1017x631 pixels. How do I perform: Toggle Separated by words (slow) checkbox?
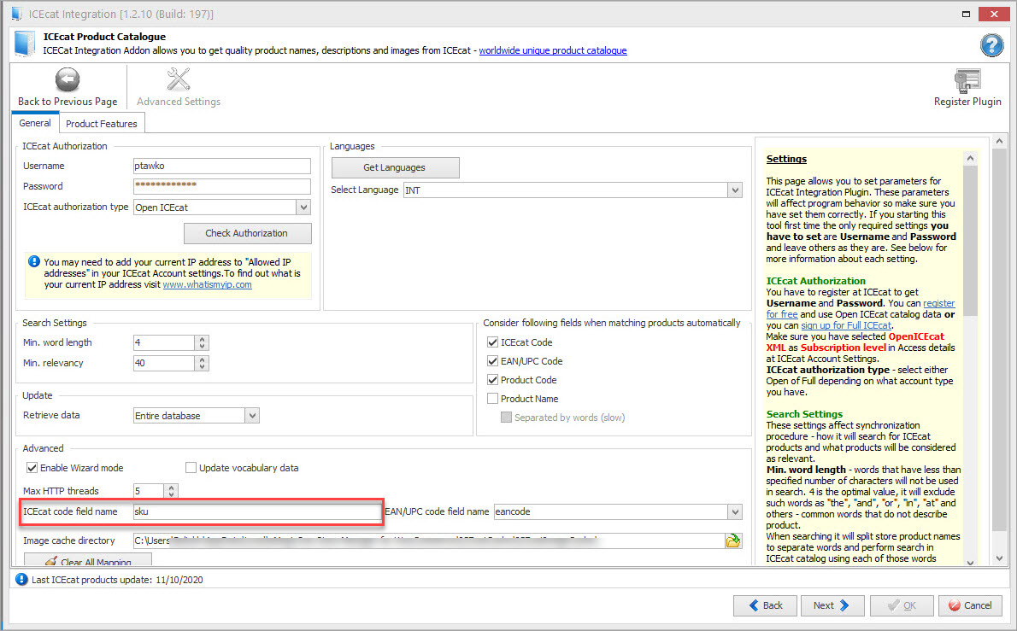(506, 418)
